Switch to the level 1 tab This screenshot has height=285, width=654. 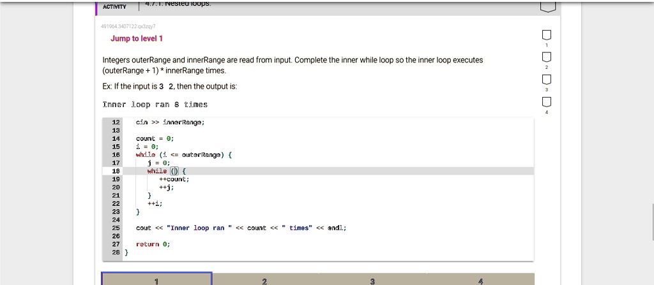tap(156, 279)
